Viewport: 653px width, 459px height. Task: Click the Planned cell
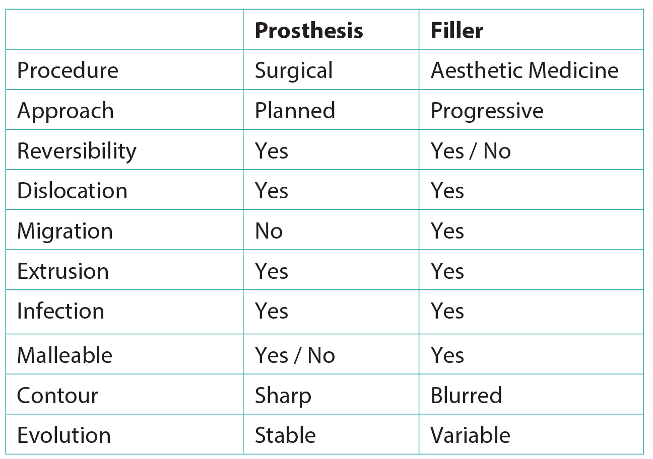tap(295, 111)
